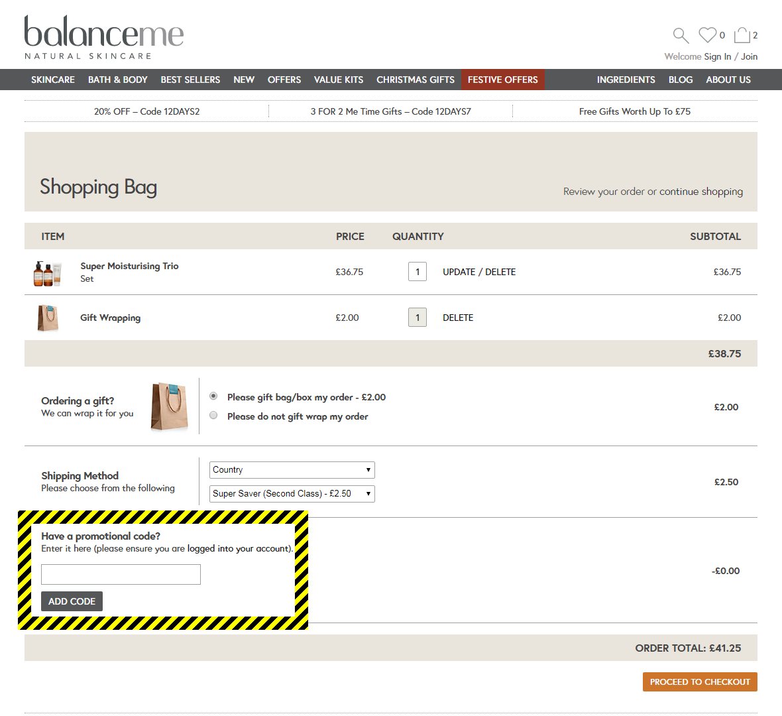
Task: Click the Sign In link
Action: click(x=717, y=57)
